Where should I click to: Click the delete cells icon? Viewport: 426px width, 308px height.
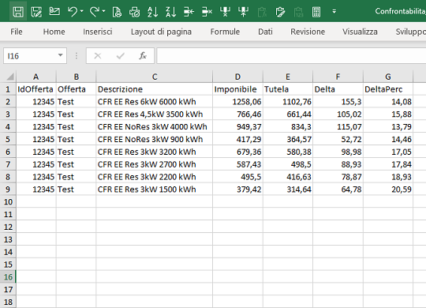(x=207, y=12)
